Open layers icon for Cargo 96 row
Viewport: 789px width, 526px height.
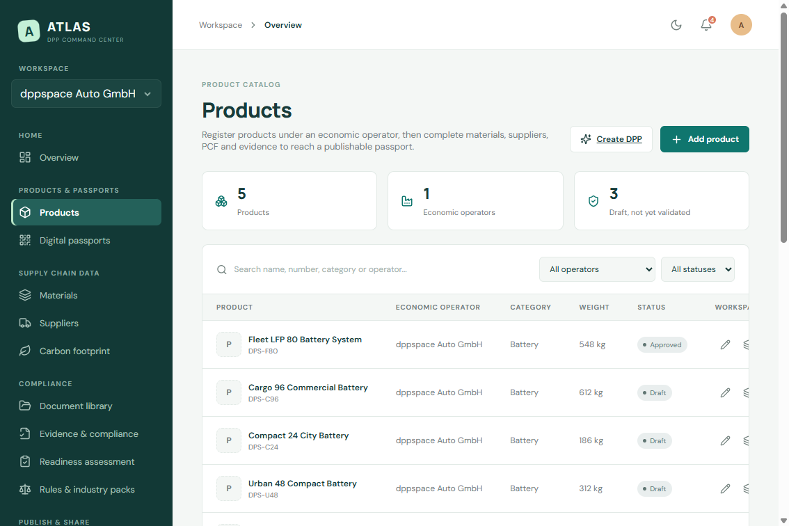[746, 392]
